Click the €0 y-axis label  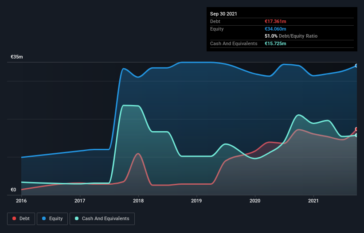click(x=13, y=190)
